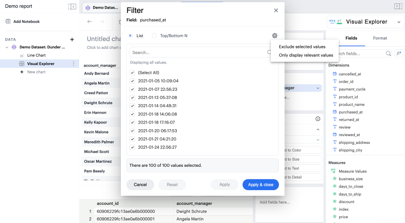Uncheck the 2021-01-05 10:09:04 value

[133, 81]
